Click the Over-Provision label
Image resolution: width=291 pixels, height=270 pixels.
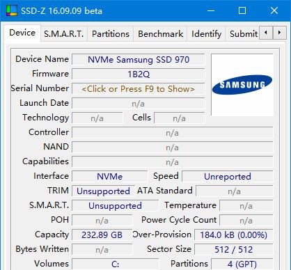162,235
